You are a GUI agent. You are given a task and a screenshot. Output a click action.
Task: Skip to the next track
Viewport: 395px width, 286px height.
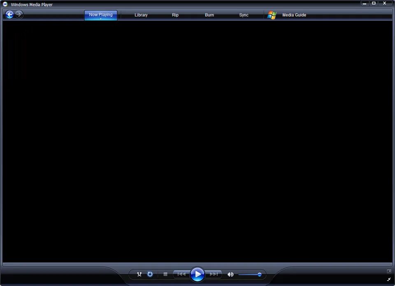click(214, 274)
